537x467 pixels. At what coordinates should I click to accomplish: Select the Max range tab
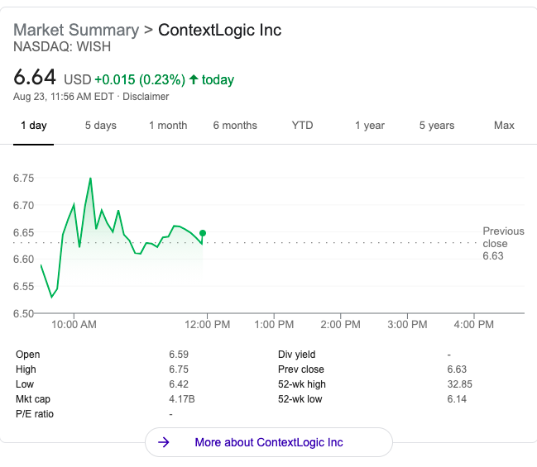pos(504,125)
